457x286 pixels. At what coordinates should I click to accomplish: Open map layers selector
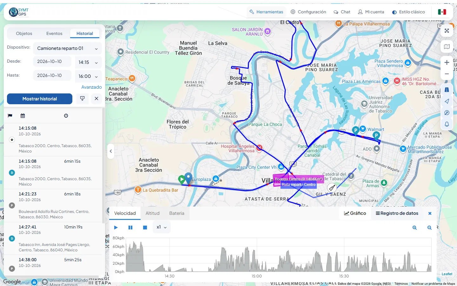(x=447, y=47)
